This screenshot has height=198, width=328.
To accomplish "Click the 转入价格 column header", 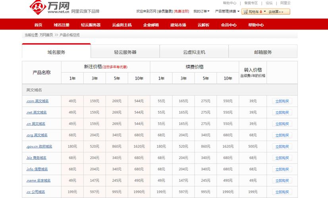I will click(x=253, y=72).
